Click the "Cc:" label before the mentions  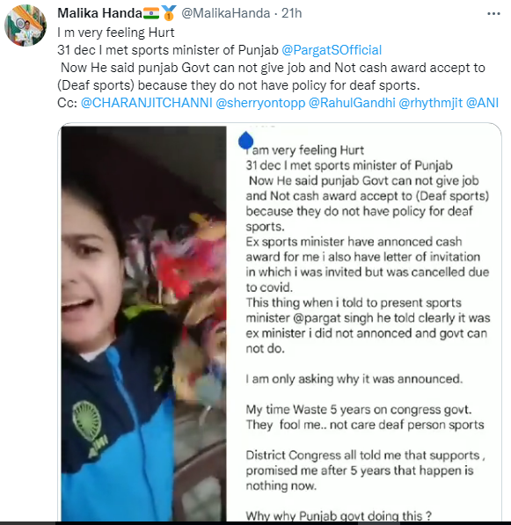click(x=68, y=103)
